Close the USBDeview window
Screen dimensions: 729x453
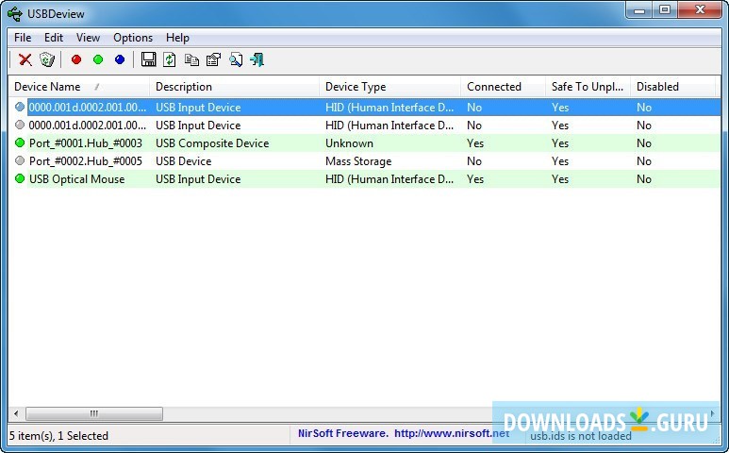(x=700, y=9)
